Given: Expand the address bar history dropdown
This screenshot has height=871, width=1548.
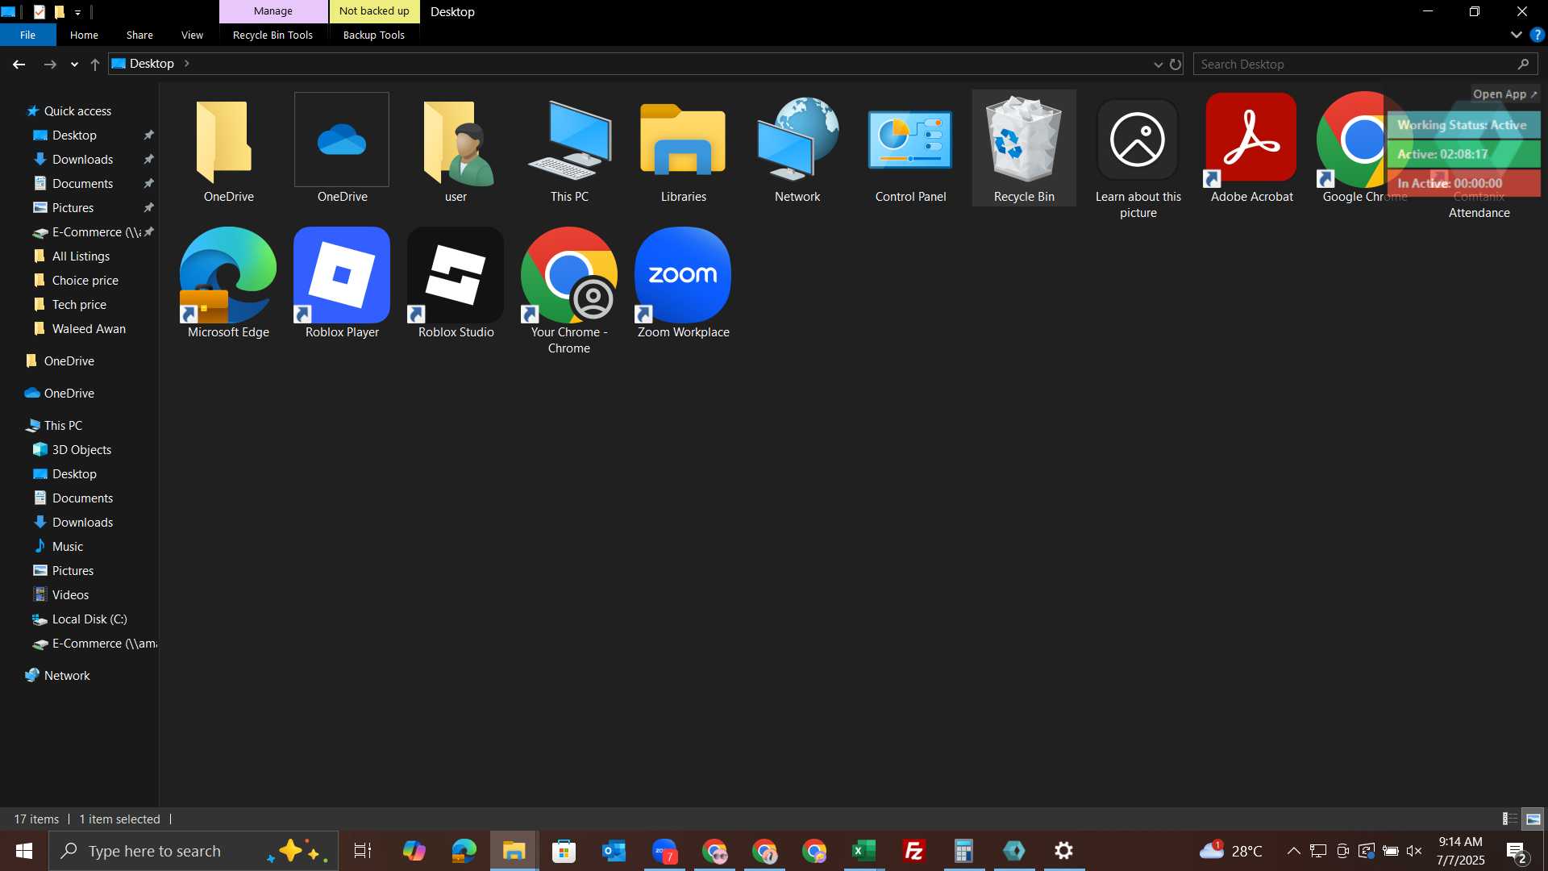Looking at the screenshot, I should pyautogui.click(x=1158, y=64).
